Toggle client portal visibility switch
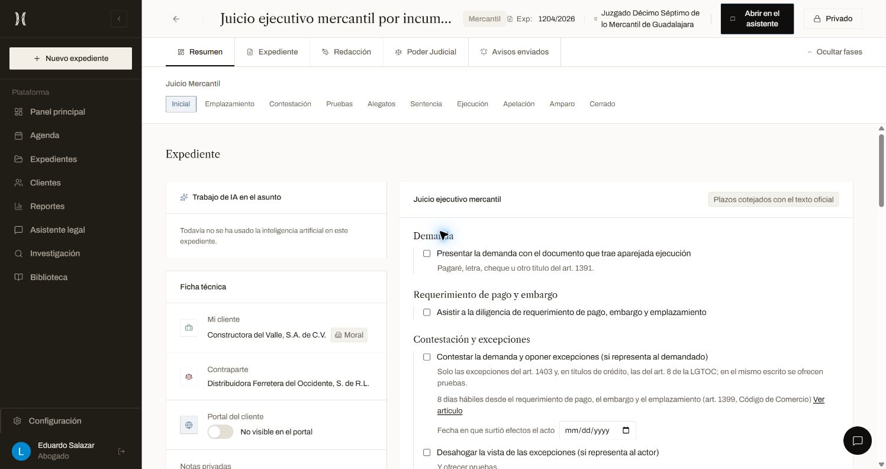 pos(220,432)
